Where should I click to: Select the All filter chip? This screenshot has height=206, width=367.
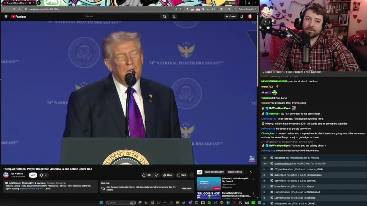click(199, 172)
